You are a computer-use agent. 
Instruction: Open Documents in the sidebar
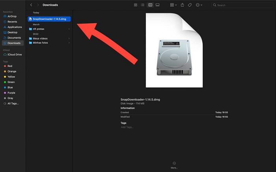pyautogui.click(x=14, y=38)
